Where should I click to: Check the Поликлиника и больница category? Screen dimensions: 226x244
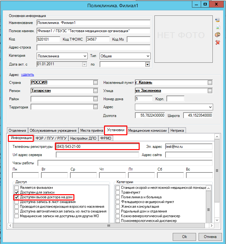coord(118,197)
